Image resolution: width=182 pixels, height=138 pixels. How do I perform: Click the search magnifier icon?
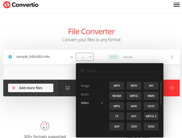coord(82,71)
